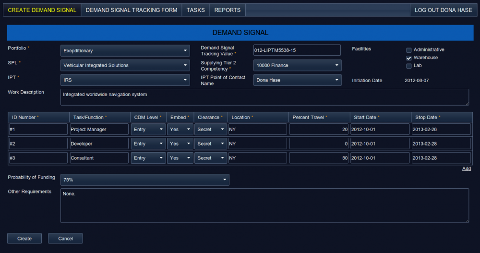Image resolution: width=480 pixels, height=253 pixels.
Task: Click in the Work Description text area
Action: click(x=264, y=97)
